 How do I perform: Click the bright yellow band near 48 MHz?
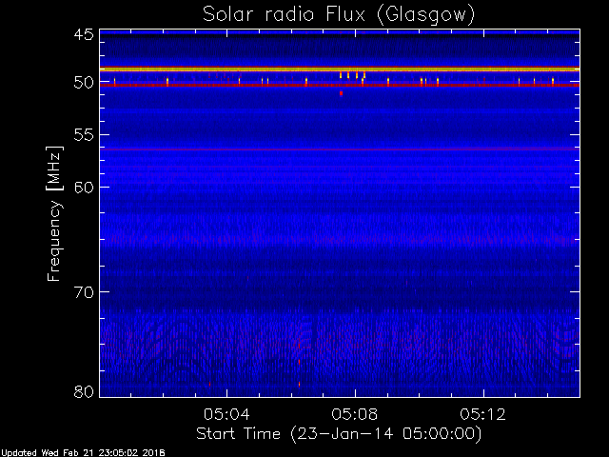pyautogui.click(x=340, y=70)
